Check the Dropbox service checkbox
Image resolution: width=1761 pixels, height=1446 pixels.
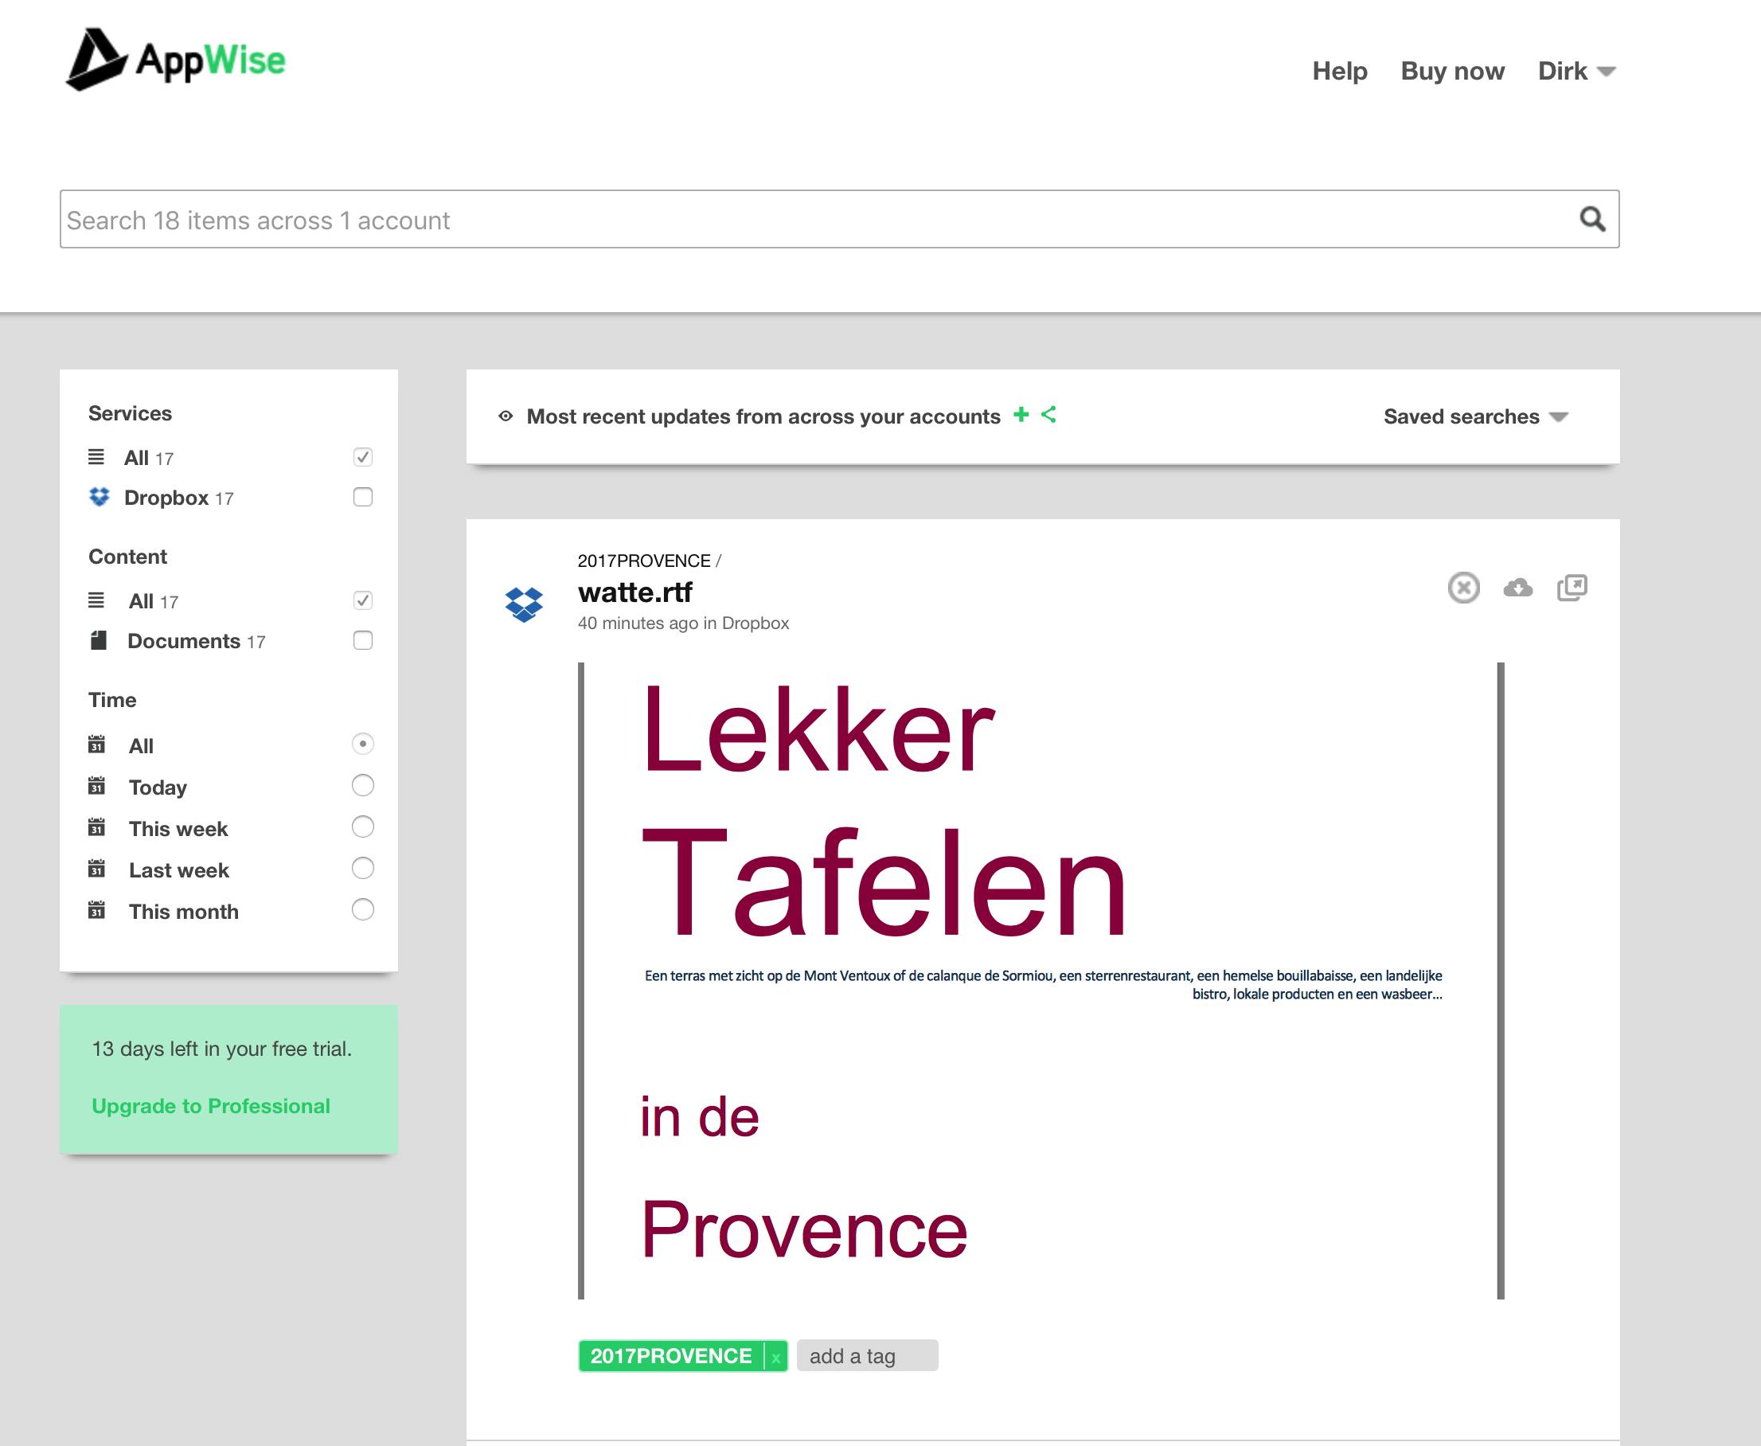(x=362, y=498)
